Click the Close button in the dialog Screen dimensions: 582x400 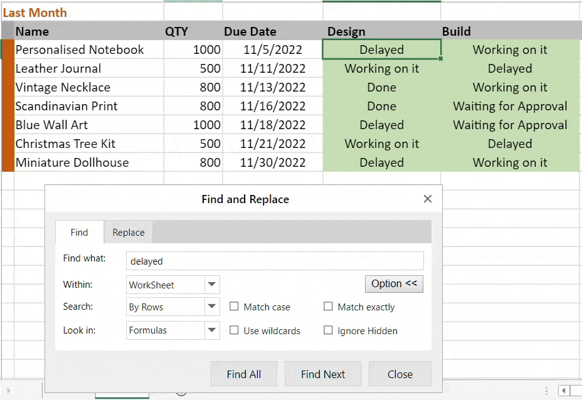point(399,374)
